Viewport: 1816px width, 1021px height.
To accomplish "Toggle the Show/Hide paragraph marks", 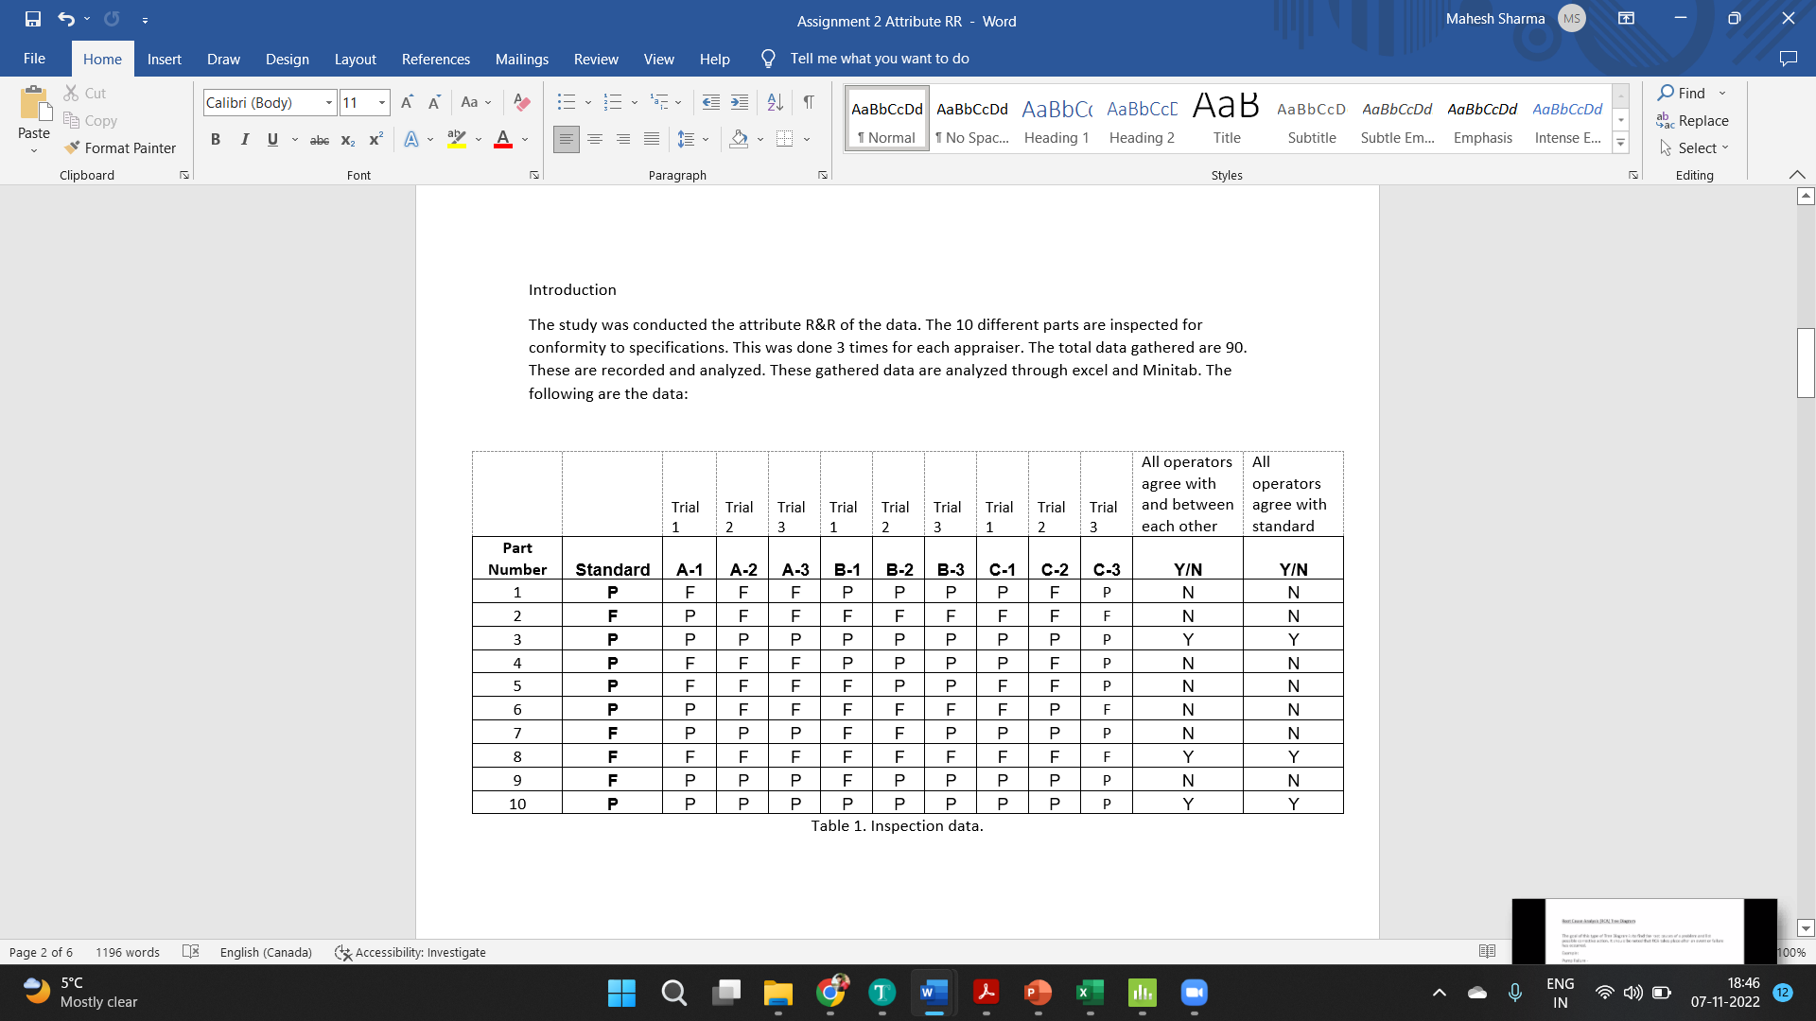I will 809,102.
